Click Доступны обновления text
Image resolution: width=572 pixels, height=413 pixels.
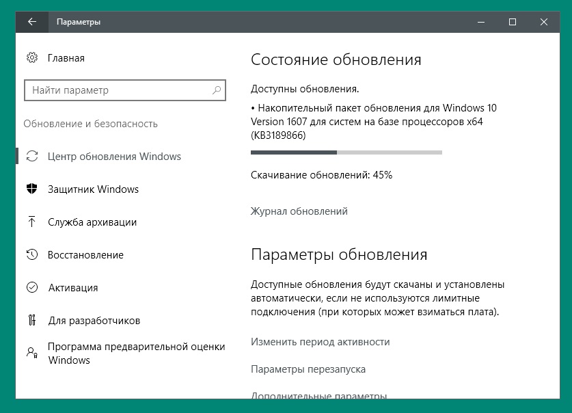(x=305, y=89)
